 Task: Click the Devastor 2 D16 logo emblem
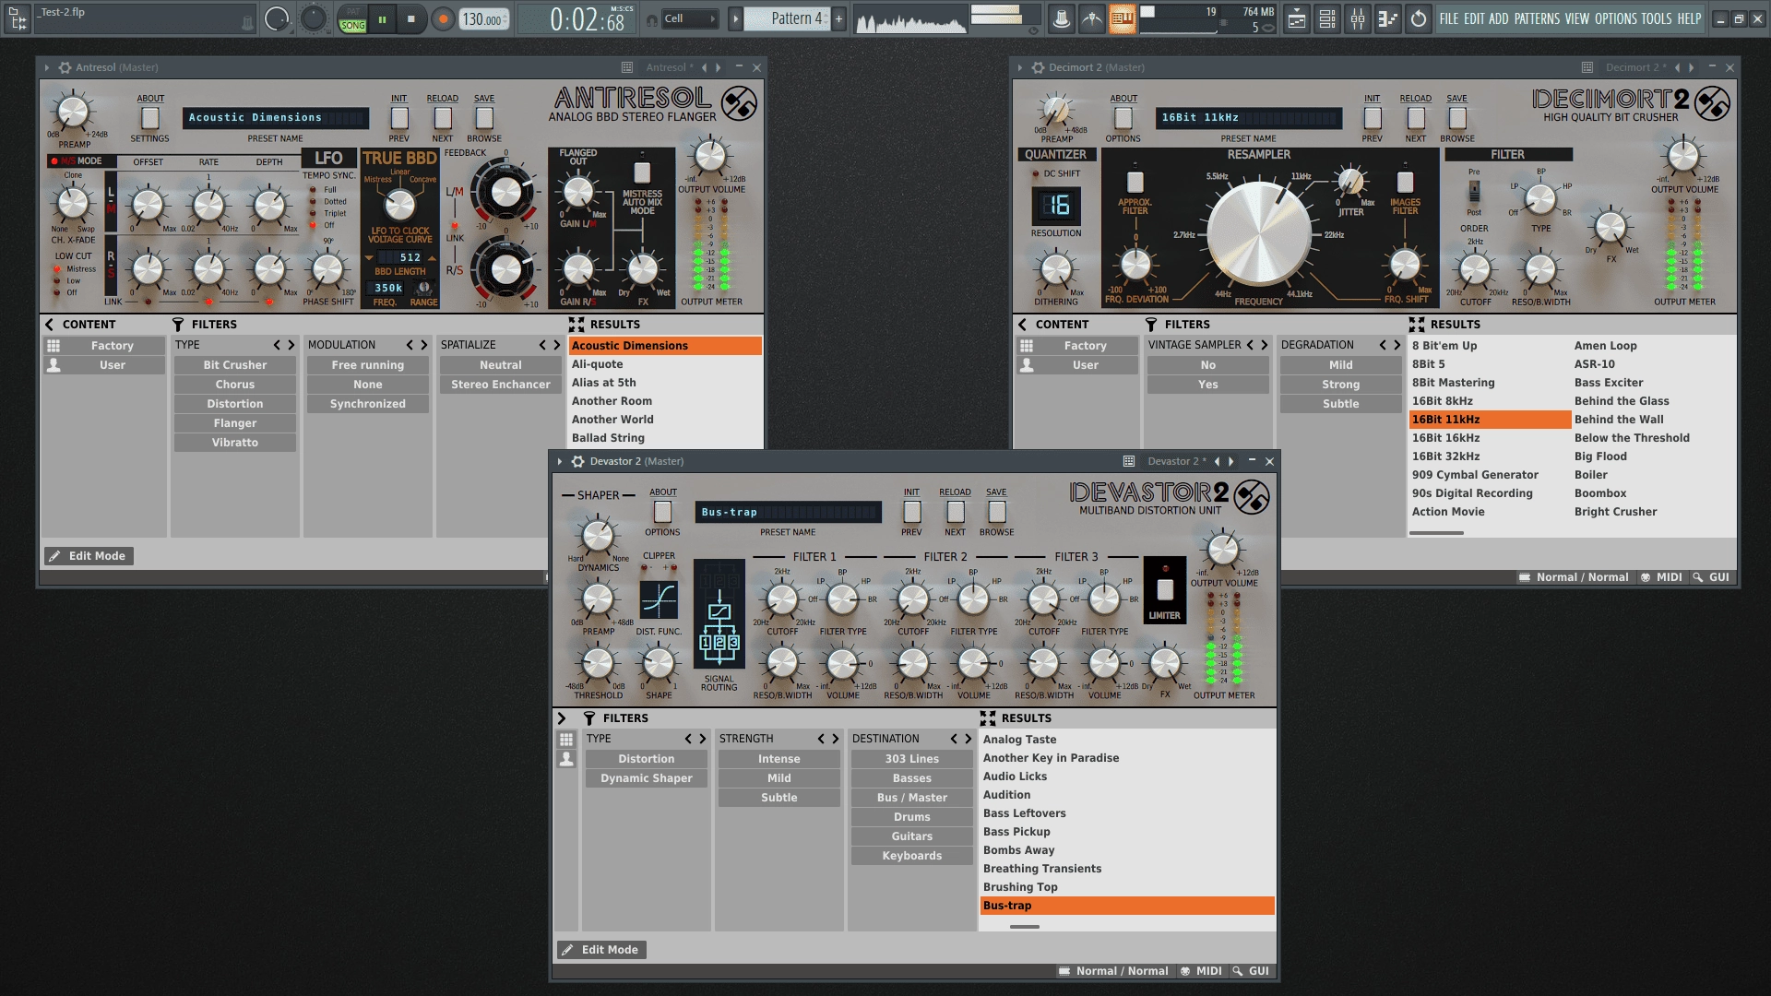pos(1252,497)
